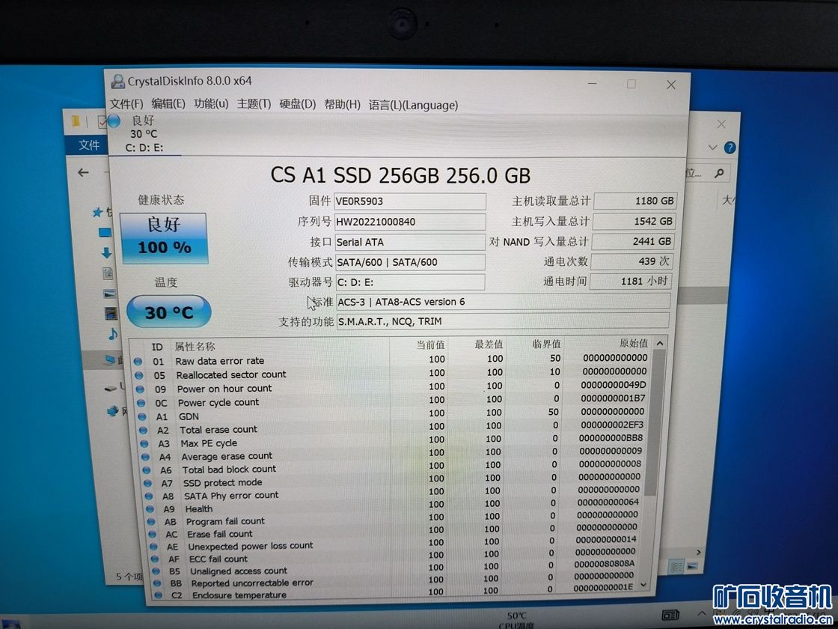Viewport: 838px width, 629px height.
Task: Click the transfer mode field SATA/600 | SATA/600
Action: (x=410, y=262)
